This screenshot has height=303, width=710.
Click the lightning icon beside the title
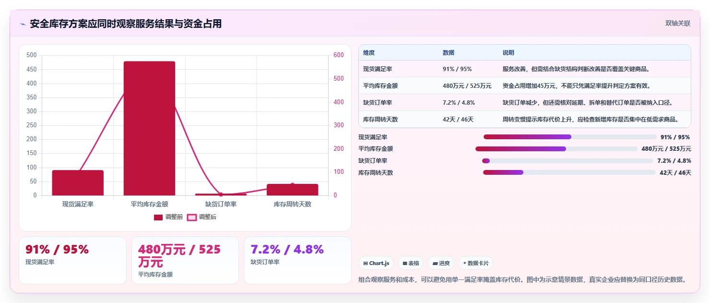point(23,24)
